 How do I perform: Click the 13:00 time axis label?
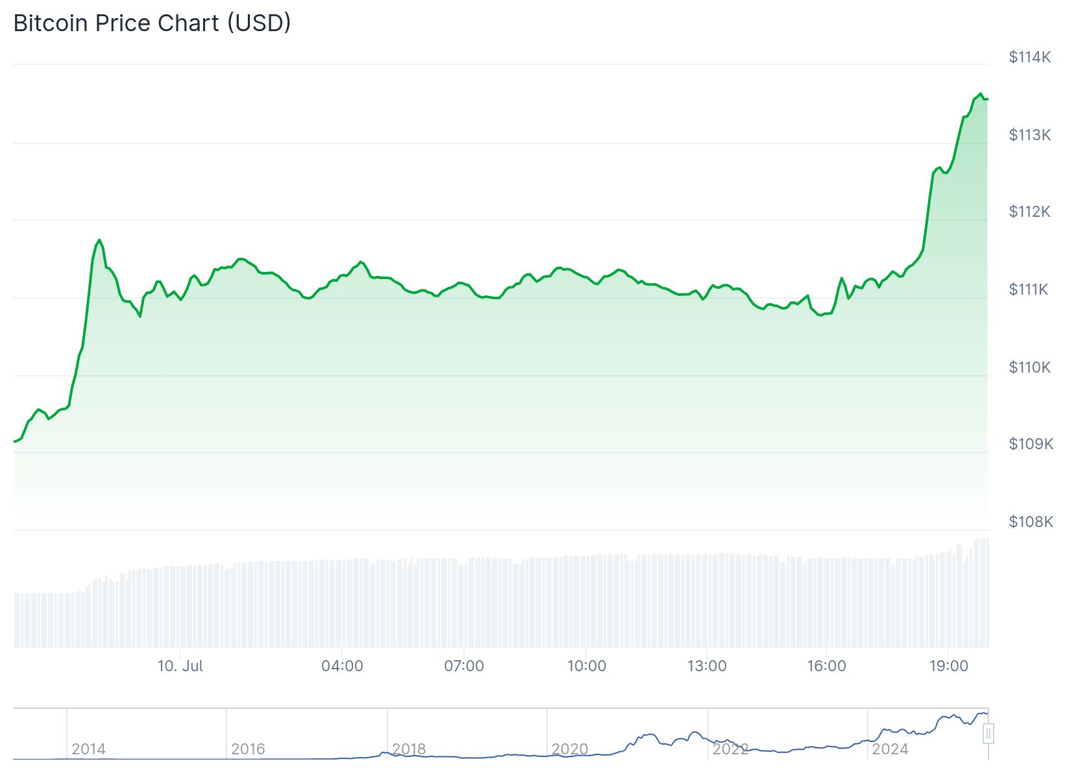click(707, 666)
